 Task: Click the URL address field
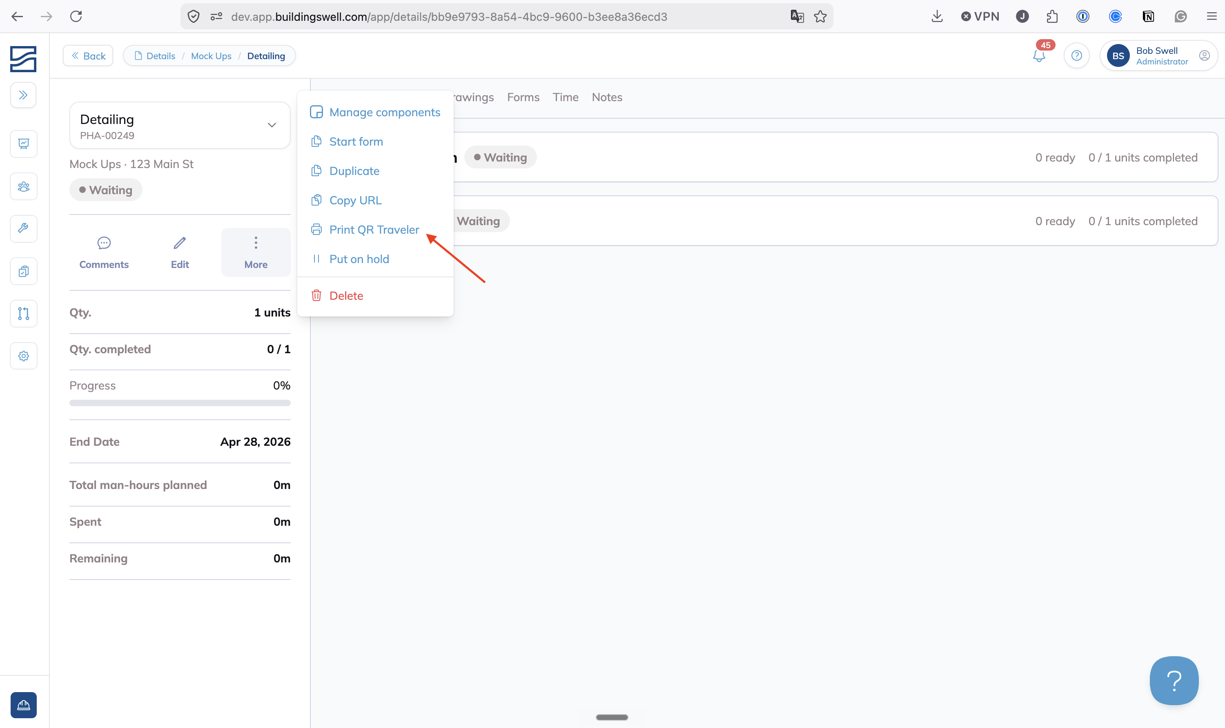point(506,17)
